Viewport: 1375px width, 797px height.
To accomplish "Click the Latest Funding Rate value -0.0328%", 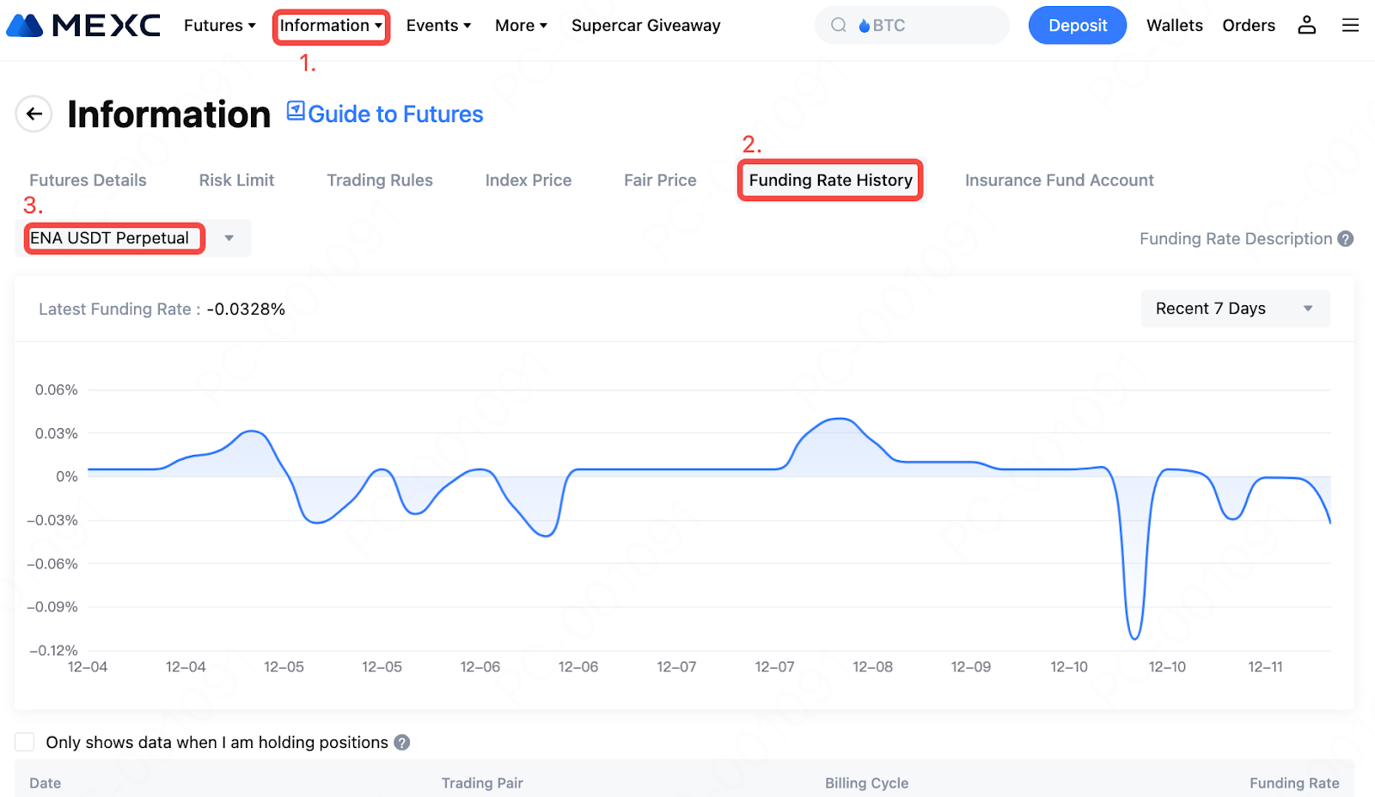I will tap(246, 310).
